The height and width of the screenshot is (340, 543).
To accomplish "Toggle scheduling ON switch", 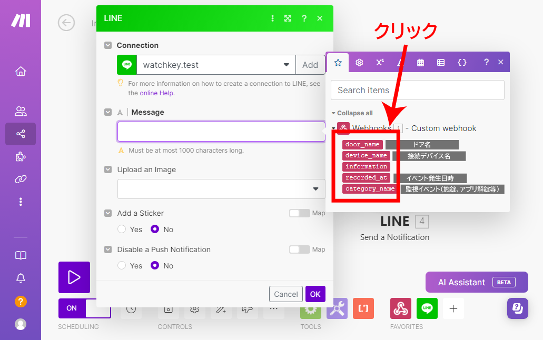I will tap(84, 308).
